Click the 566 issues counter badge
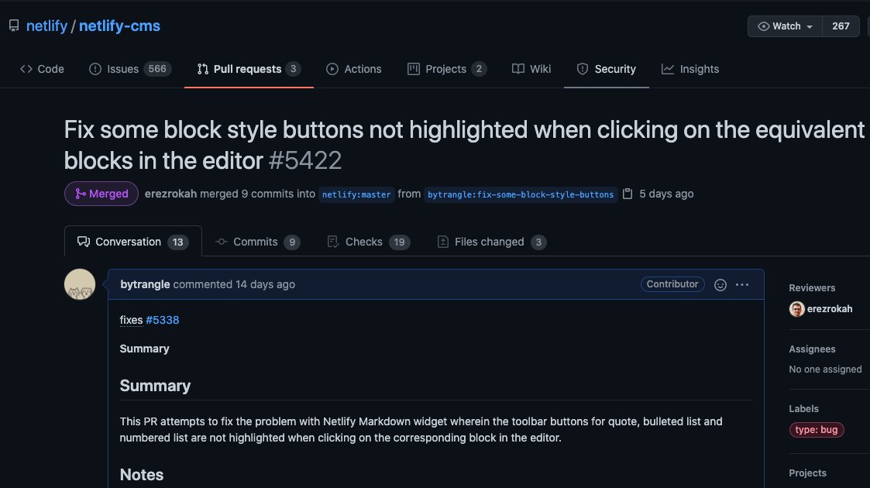Screen dimensions: 870x488 coord(157,69)
